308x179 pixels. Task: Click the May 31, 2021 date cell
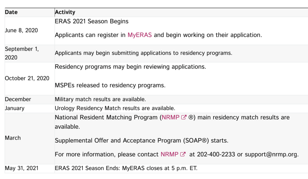point(22,168)
